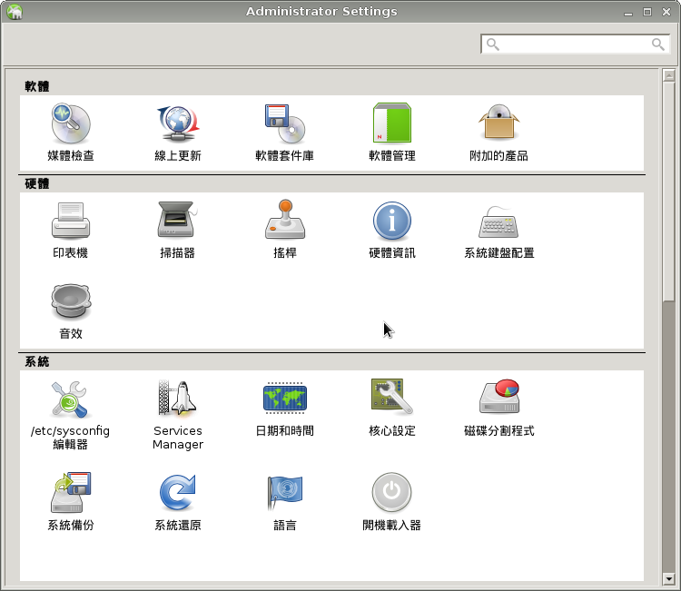Open 軟體套件庫 software repositories
Viewport: 681px width, 591px height.
[284, 132]
